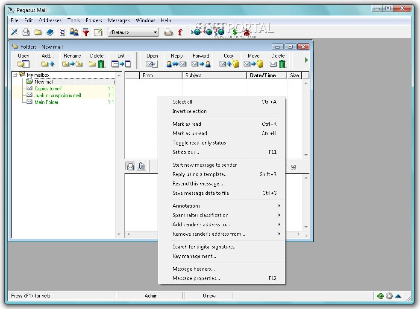Click the address books icon in main toolbar
420x309 pixels.
(50, 32)
